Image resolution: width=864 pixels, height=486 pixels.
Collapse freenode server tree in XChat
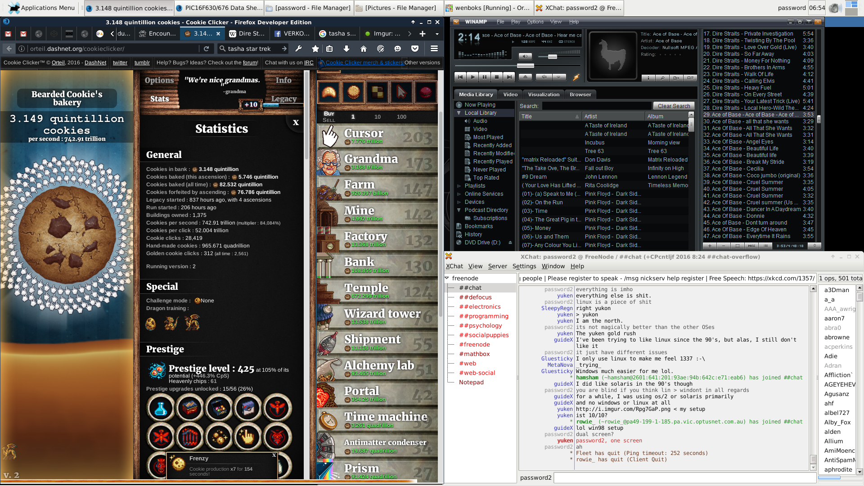coord(447,279)
